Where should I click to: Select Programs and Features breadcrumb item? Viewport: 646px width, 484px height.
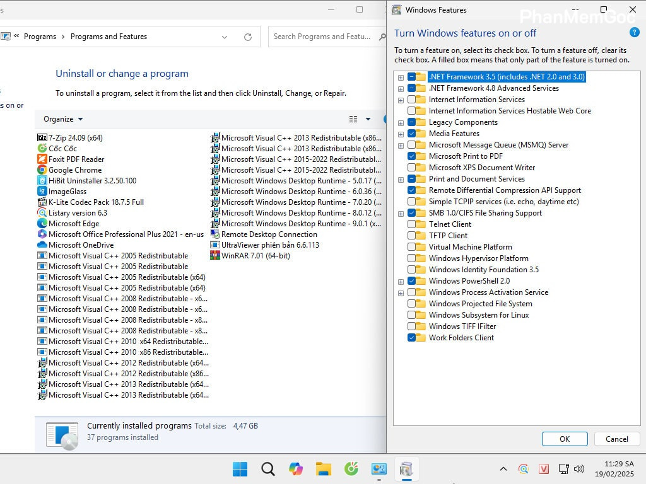[x=109, y=36]
